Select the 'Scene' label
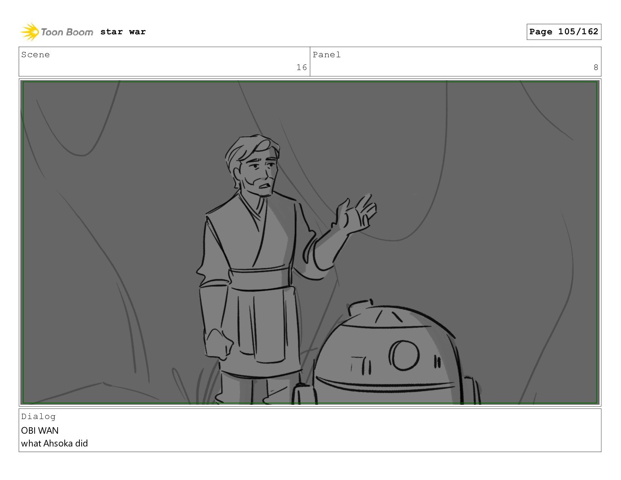This screenshot has height=480, width=621. pyautogui.click(x=35, y=55)
